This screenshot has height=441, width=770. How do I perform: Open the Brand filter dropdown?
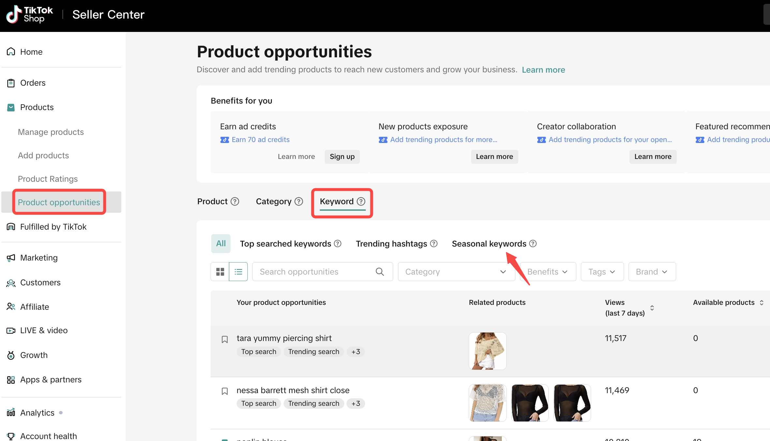pyautogui.click(x=652, y=272)
